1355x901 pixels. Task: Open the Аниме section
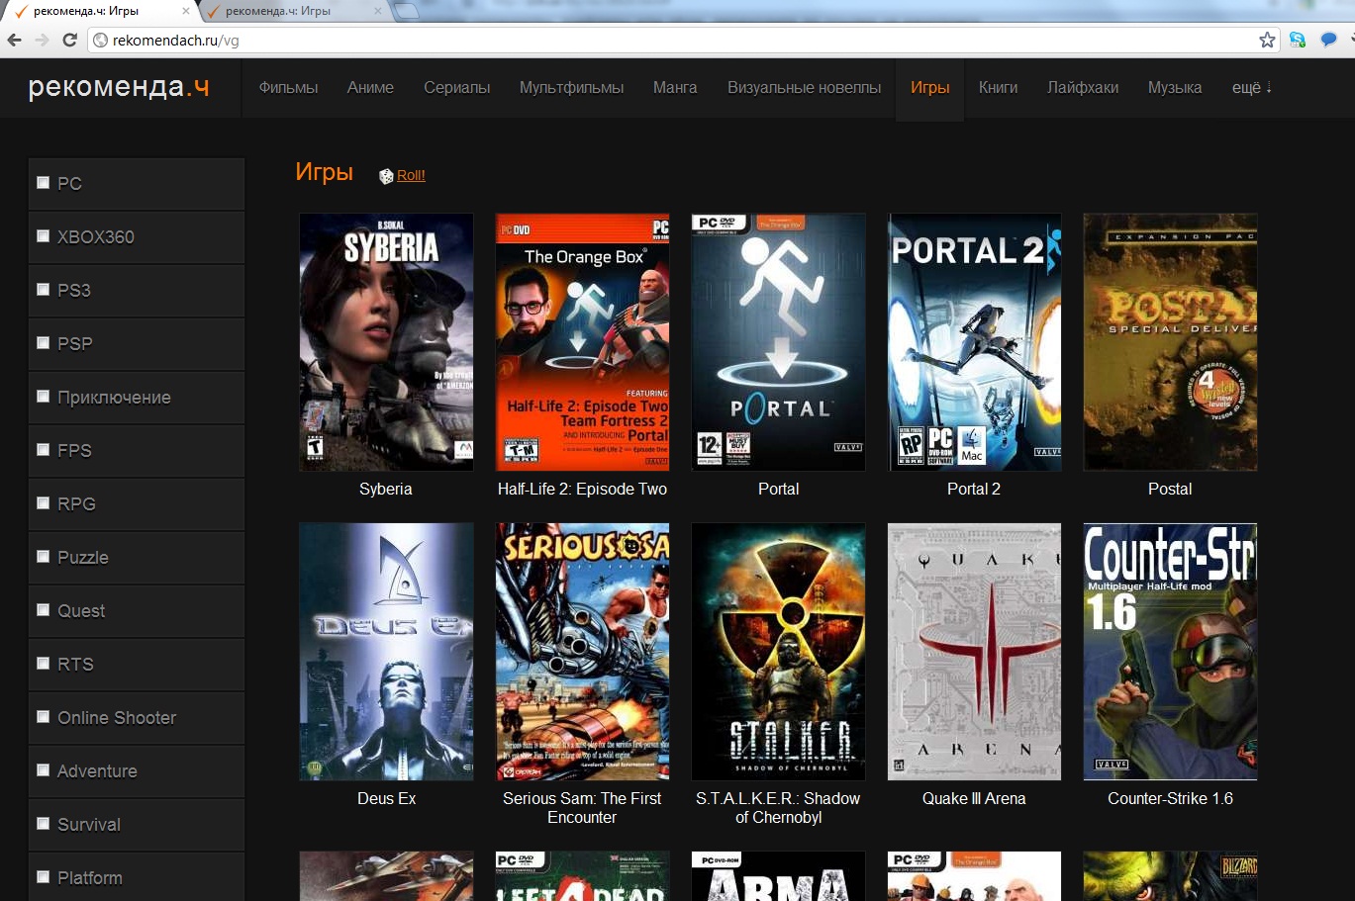tap(370, 88)
